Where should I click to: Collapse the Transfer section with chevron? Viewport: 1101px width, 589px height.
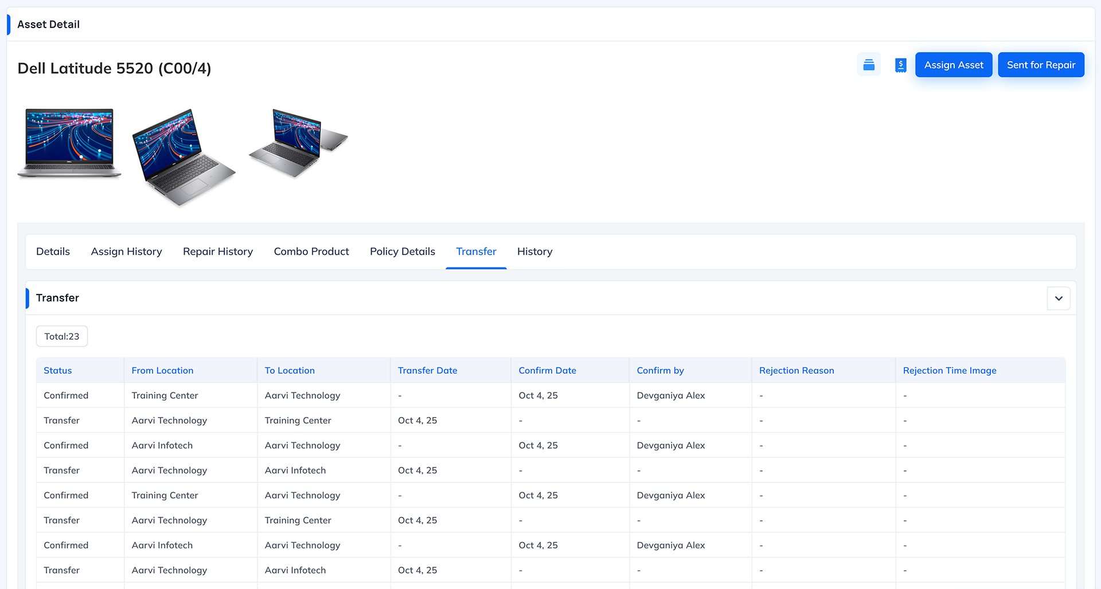point(1058,299)
